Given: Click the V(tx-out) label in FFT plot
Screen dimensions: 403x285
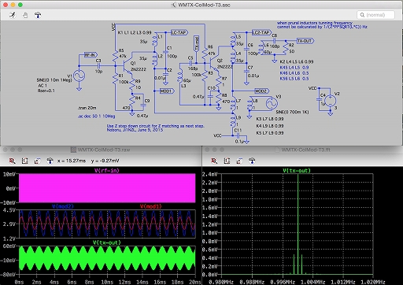Looking at the screenshot, I should 297,171.
